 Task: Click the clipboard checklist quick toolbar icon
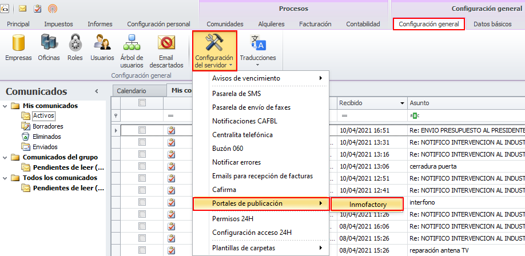(38, 9)
